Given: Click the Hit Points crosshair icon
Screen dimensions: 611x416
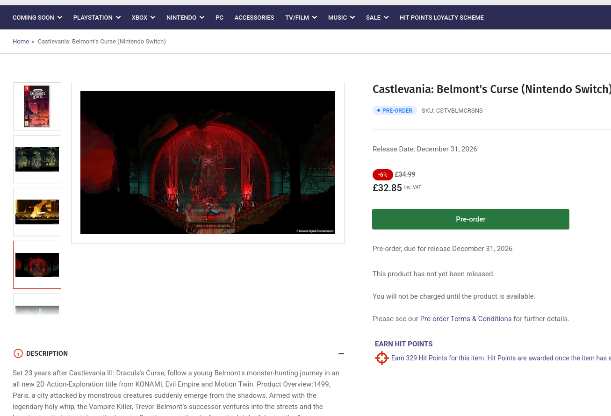Looking at the screenshot, I should tap(382, 358).
